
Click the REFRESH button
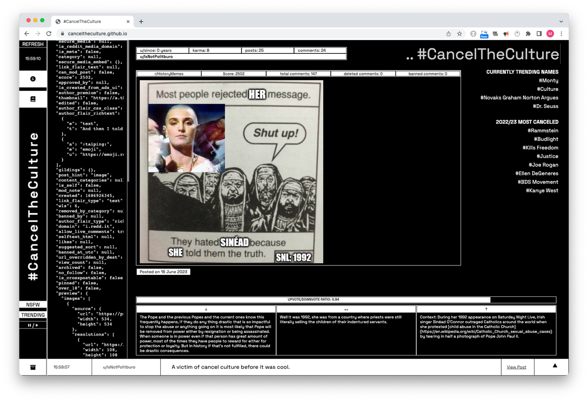pos(33,44)
